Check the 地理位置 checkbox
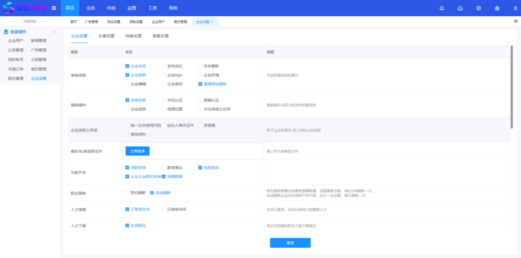This screenshot has height=258, width=521. pyautogui.click(x=163, y=109)
